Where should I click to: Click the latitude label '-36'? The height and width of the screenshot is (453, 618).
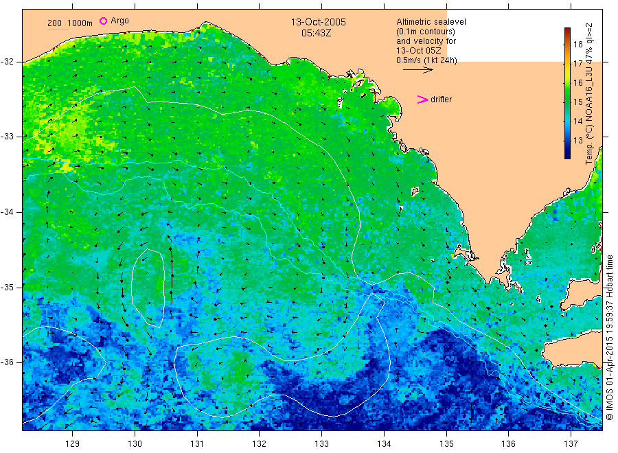(x=7, y=362)
